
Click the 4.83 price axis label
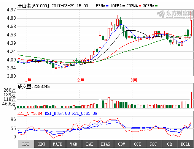point(11,18)
